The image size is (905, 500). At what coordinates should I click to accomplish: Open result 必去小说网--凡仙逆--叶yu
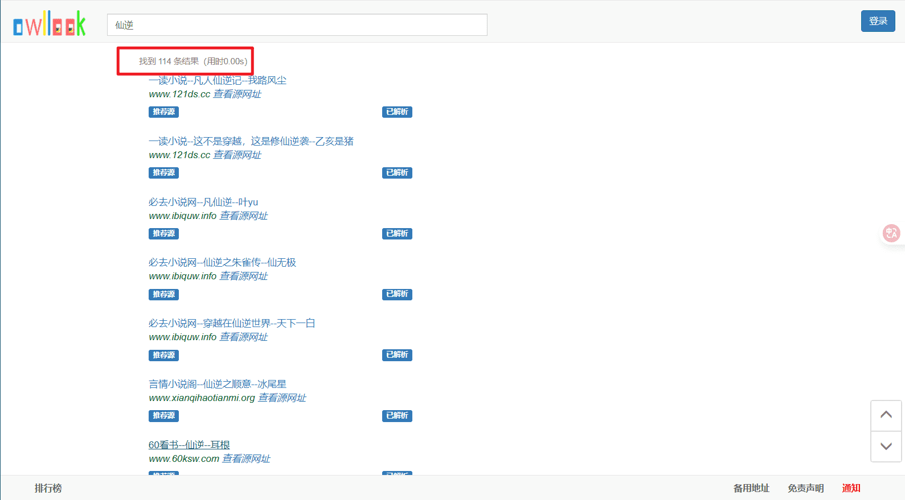pyautogui.click(x=203, y=202)
